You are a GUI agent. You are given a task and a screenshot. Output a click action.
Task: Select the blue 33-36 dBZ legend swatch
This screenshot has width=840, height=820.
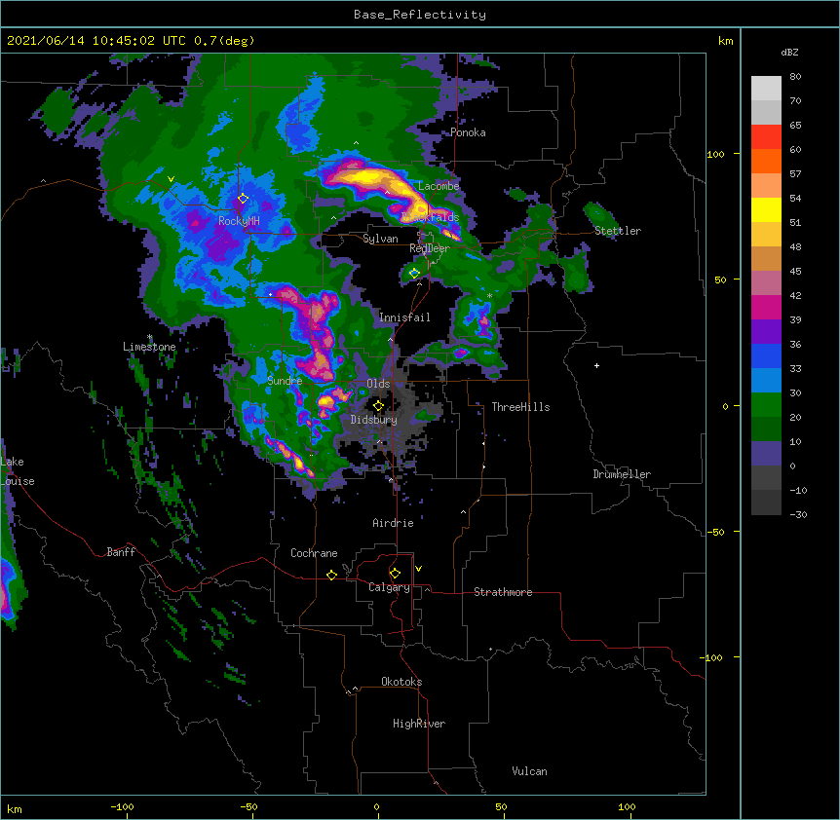coord(766,356)
